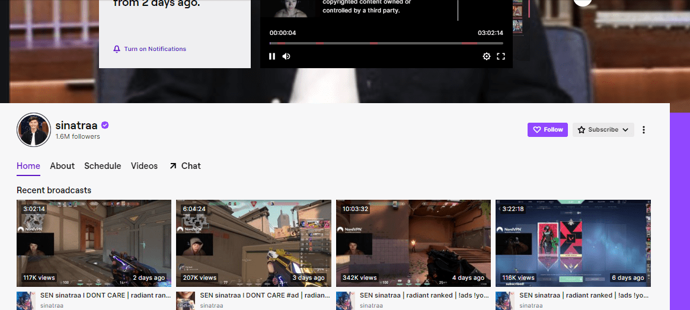Image resolution: width=690 pixels, height=310 pixels.
Task: Select the Home tab
Action: click(x=28, y=166)
